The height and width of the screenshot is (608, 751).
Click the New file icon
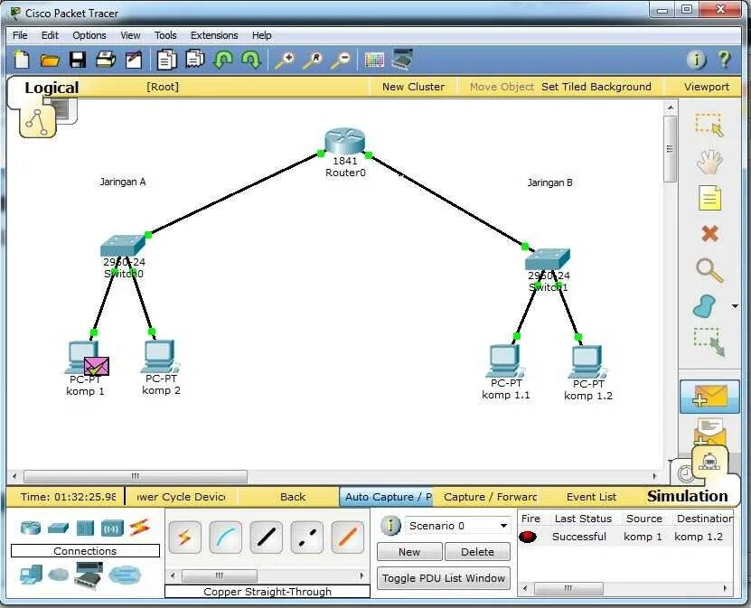click(22, 60)
